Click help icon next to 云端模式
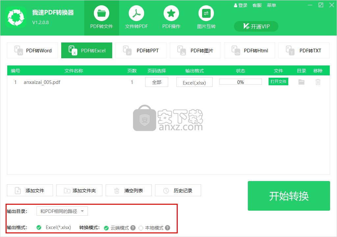This screenshot has height=237, width=337. [x=133, y=228]
